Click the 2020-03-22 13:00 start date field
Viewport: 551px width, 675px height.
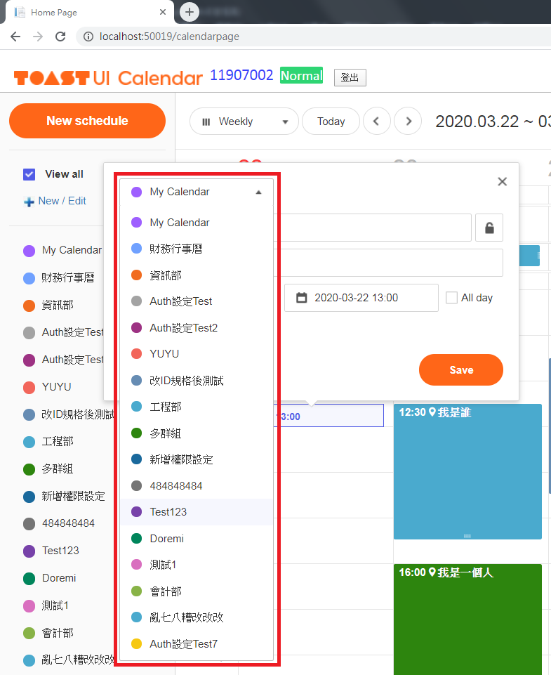click(x=361, y=298)
